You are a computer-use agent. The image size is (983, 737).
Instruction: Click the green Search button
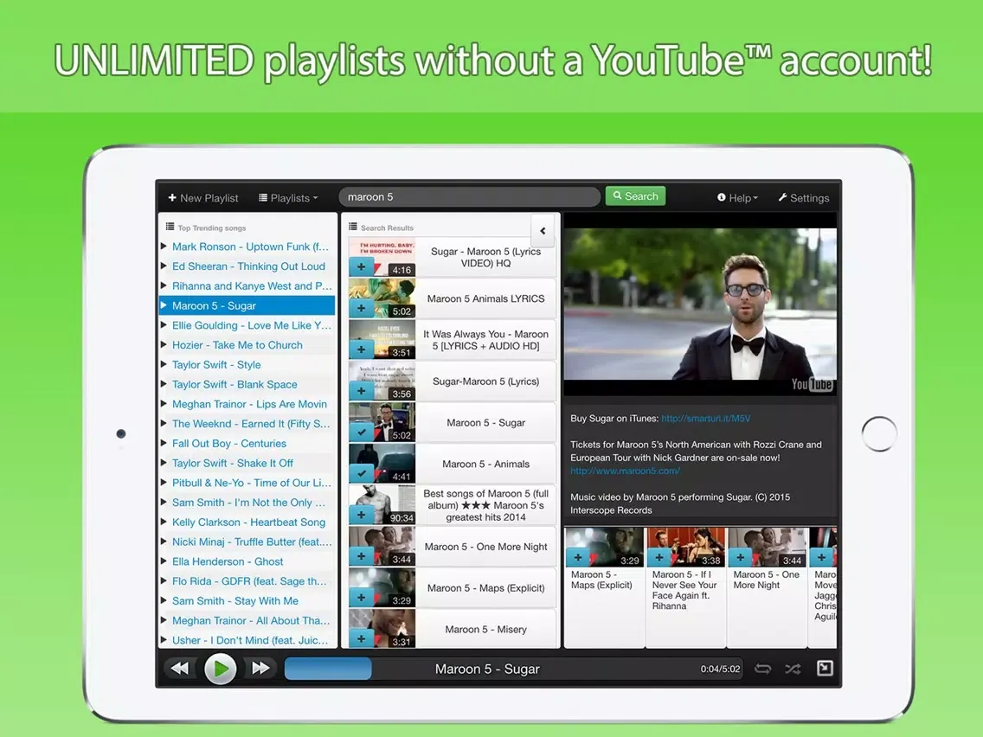click(636, 196)
